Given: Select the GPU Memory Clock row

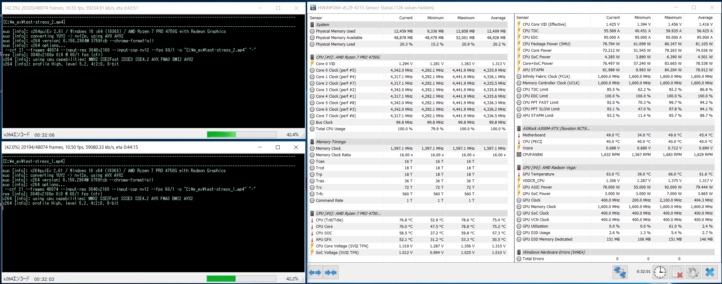Looking at the screenshot, I should click(615, 206).
